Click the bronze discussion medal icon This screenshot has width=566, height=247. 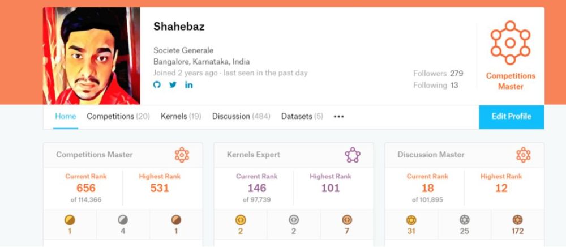click(x=518, y=220)
